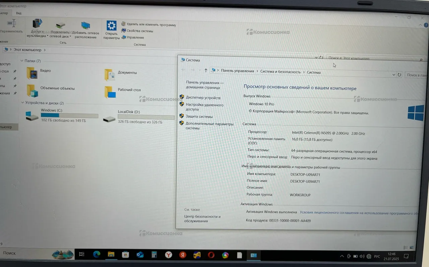Open the Объемные объекты folder
The image size is (429, 267).
click(51, 90)
